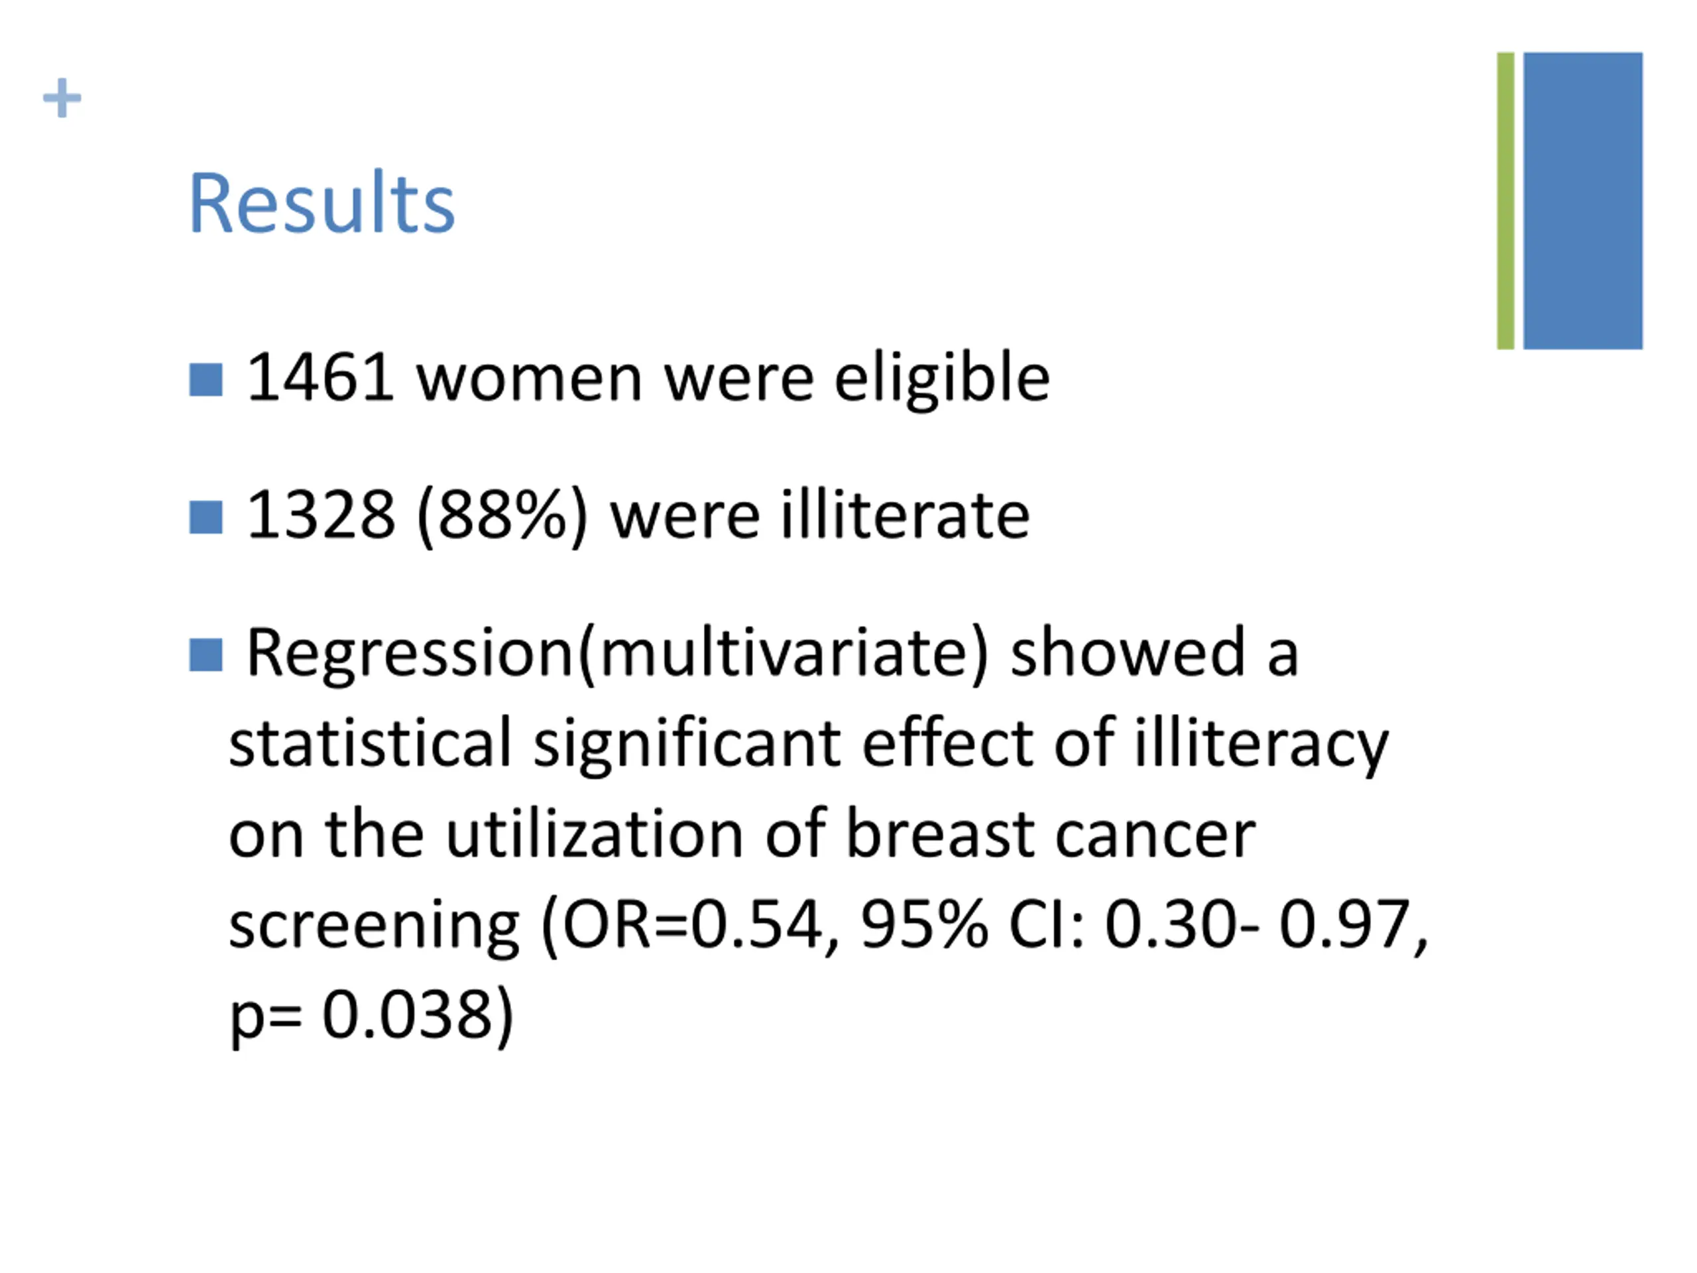Click the text 1461 women were eligible
This screenshot has height=1273, width=1697.
click(x=648, y=379)
